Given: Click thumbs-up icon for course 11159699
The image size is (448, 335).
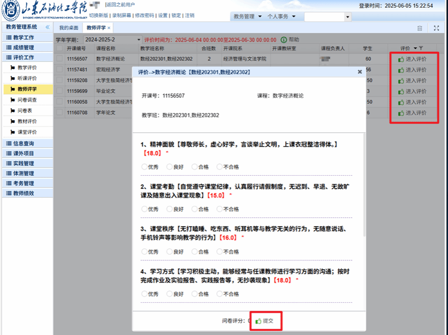Looking at the screenshot, I should [401, 91].
